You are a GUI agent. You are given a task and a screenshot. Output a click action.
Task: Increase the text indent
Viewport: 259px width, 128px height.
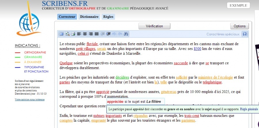coord(108,34)
